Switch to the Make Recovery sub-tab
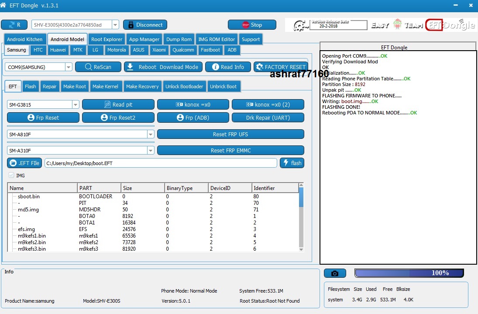 coord(142,86)
